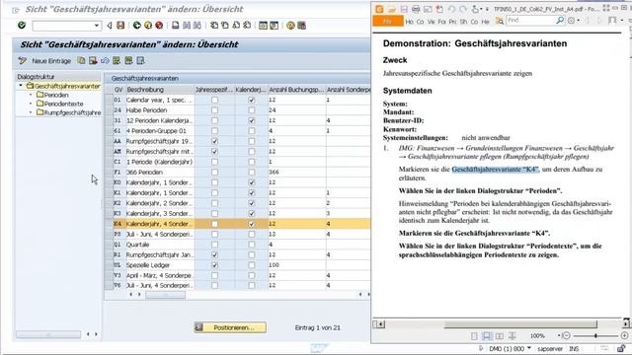Click the red Cancel icon
The image size is (632, 355).
pyautogui.click(x=159, y=26)
